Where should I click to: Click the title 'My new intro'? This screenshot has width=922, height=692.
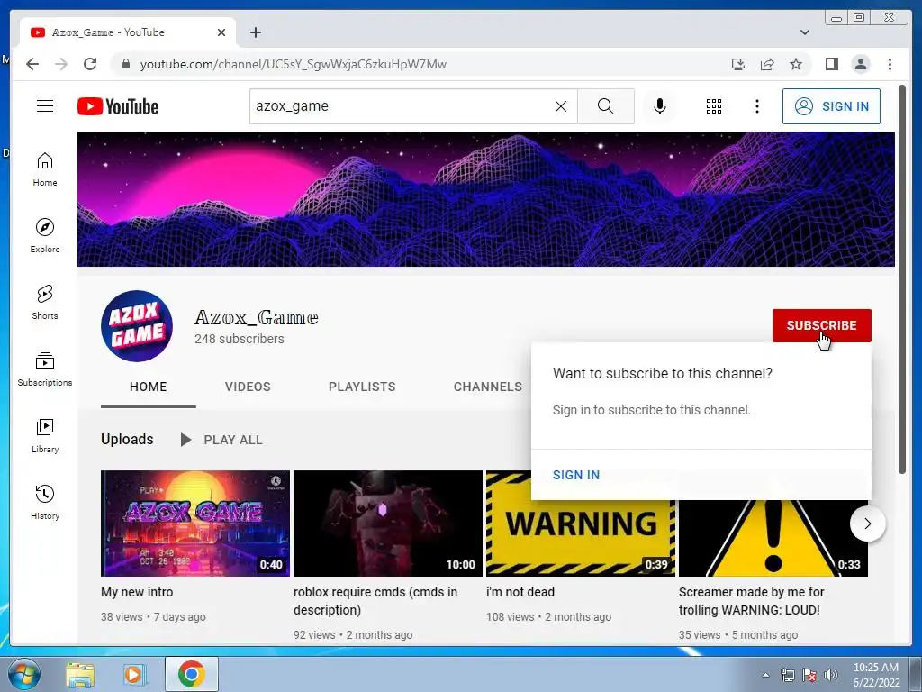click(x=137, y=592)
